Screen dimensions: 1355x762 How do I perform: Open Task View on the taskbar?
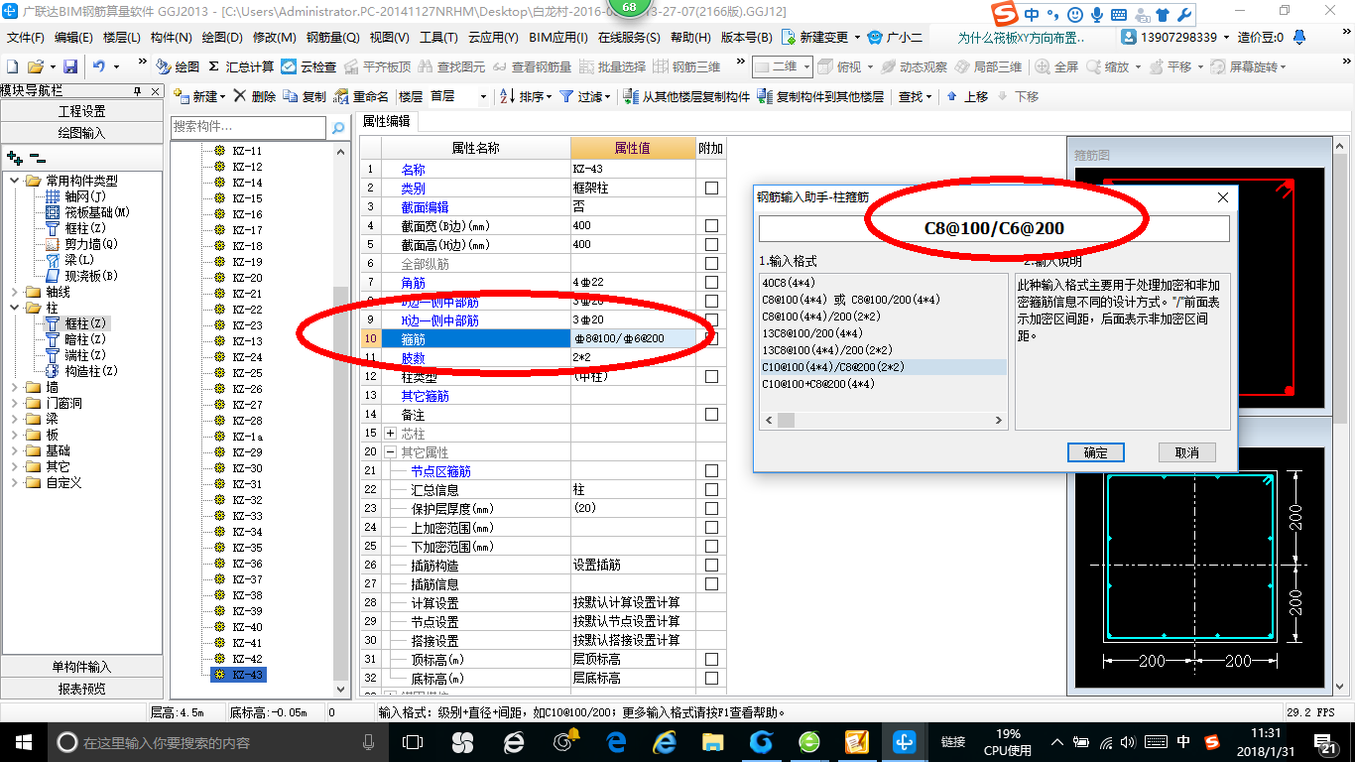click(412, 742)
